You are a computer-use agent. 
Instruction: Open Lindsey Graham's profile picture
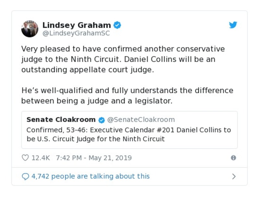click(x=30, y=29)
